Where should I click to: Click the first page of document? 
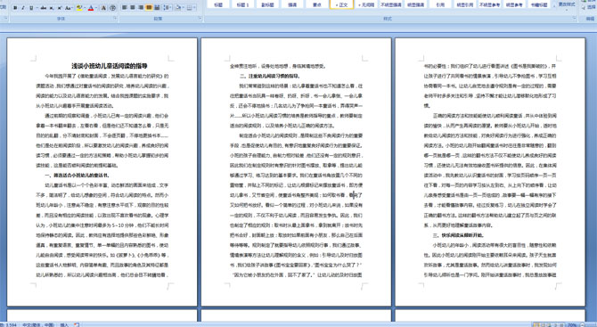pos(102,172)
